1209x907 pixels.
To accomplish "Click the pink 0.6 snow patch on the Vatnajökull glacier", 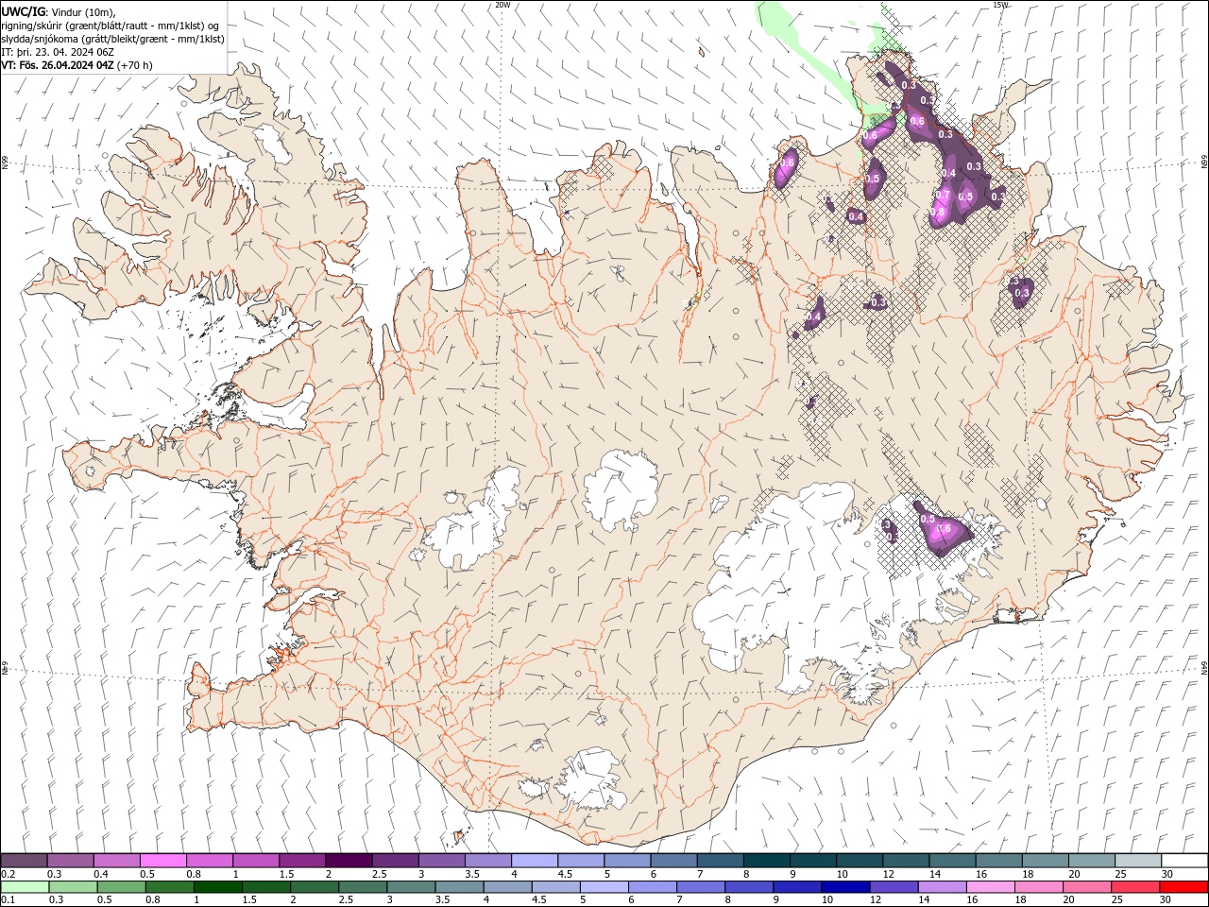I will coord(943,532).
